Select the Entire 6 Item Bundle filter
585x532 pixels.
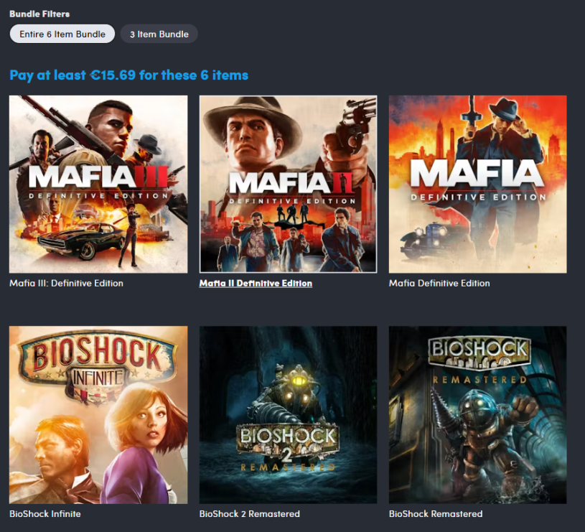62,33
